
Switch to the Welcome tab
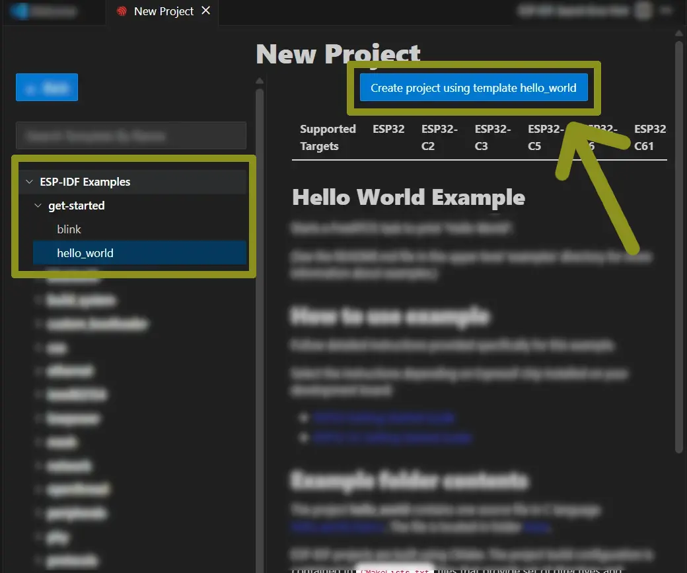coord(53,12)
